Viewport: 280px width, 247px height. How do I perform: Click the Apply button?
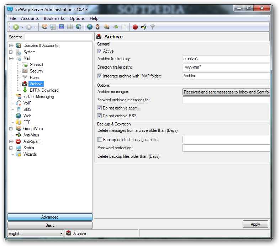[x=255, y=224]
